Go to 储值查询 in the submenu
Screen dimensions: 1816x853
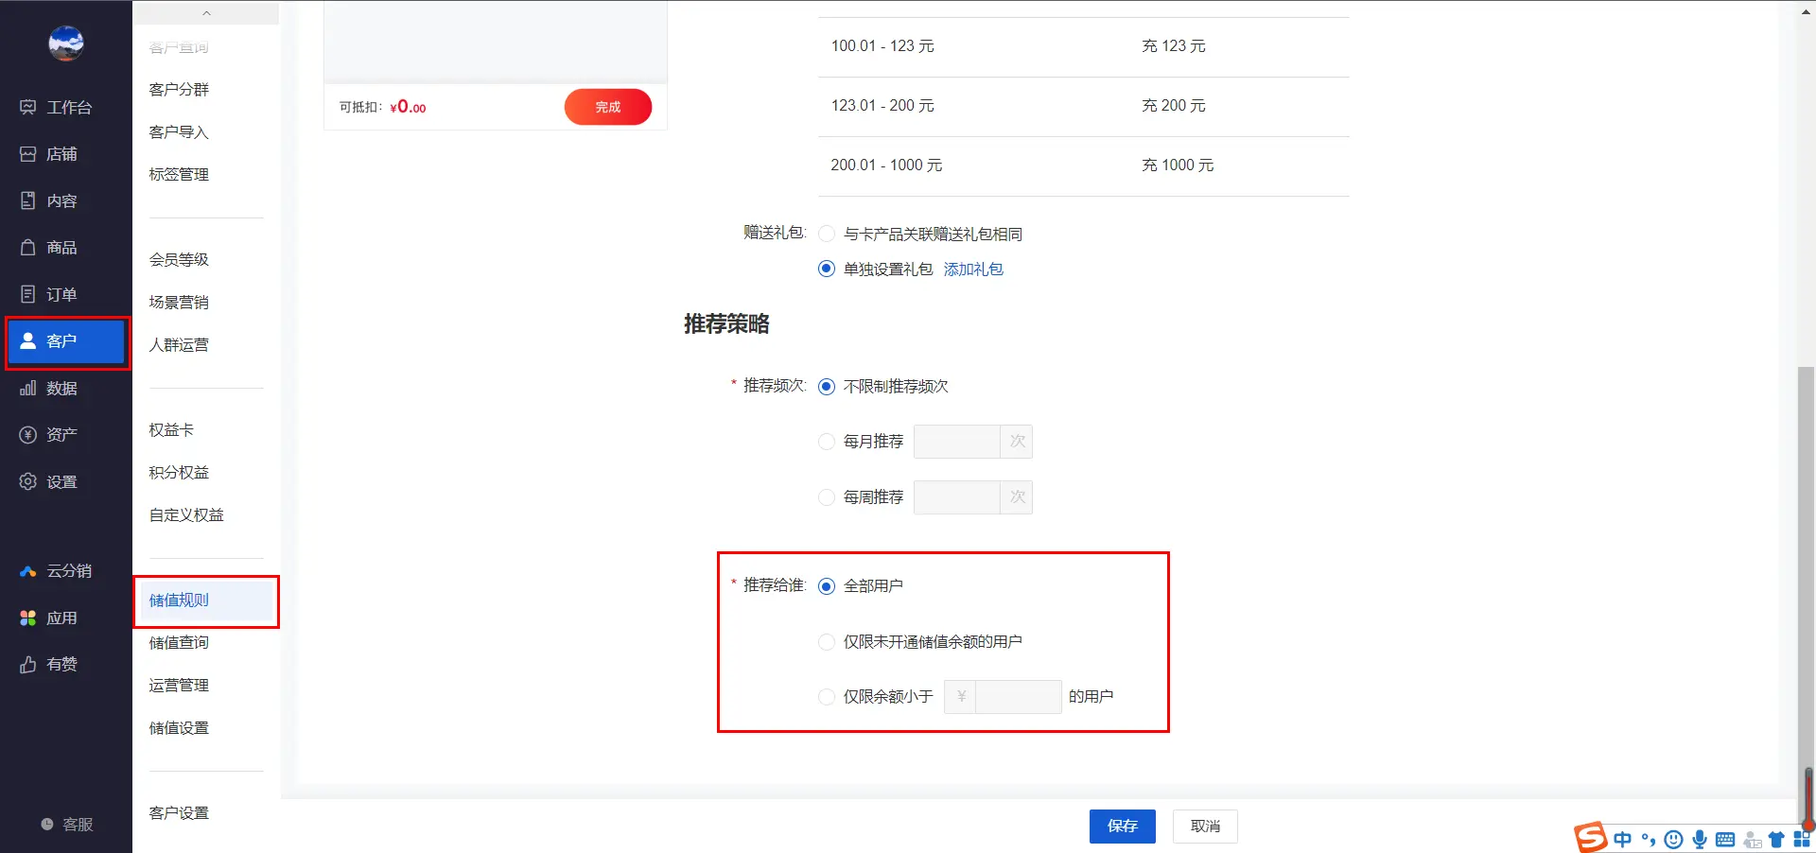point(179,642)
